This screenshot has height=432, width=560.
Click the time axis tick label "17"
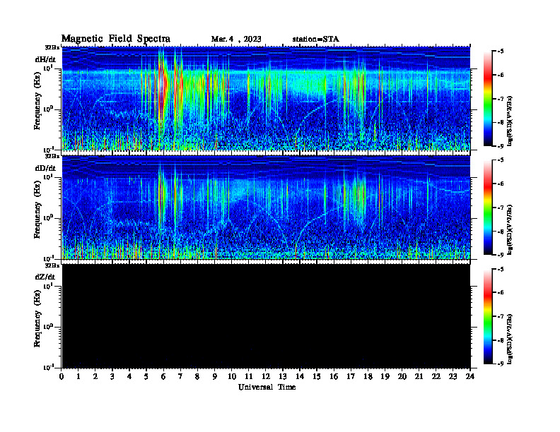351,376
